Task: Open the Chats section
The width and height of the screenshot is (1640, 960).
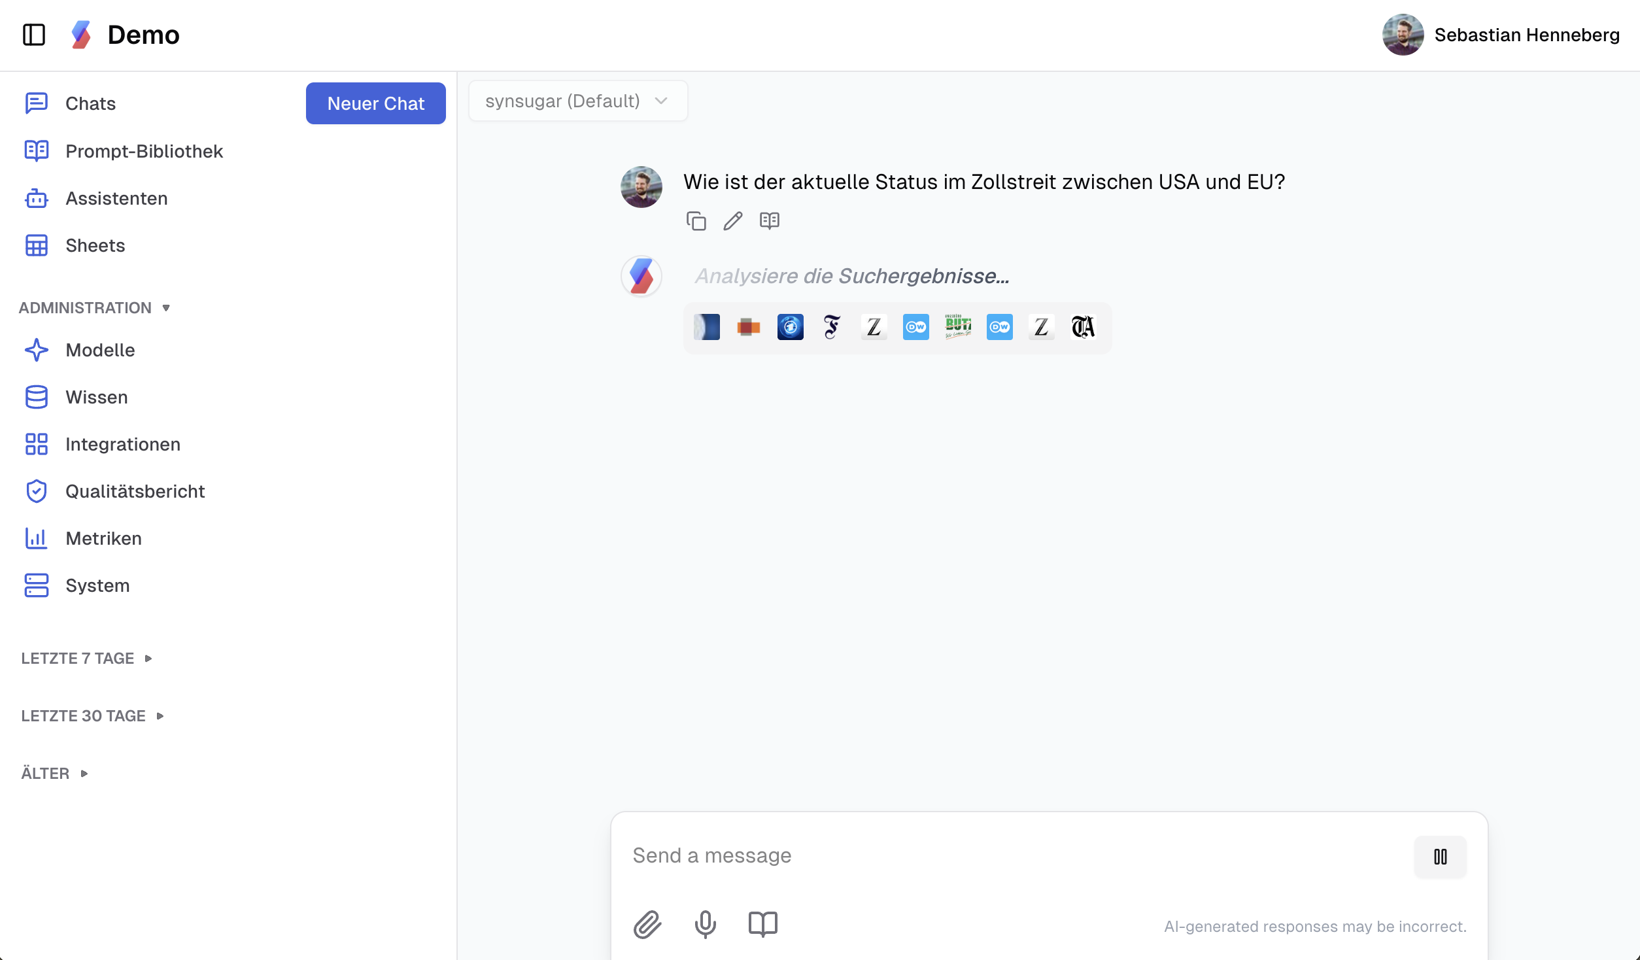Action: coord(90,103)
